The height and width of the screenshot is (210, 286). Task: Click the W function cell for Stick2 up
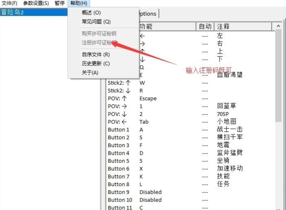pyautogui.click(x=142, y=83)
